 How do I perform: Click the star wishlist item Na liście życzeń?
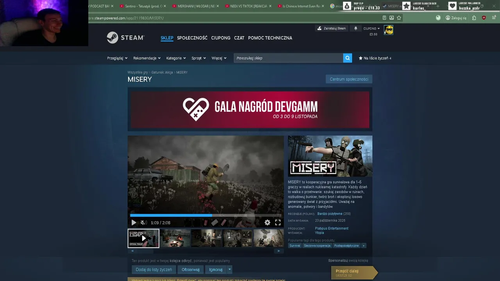pyautogui.click(x=375, y=58)
